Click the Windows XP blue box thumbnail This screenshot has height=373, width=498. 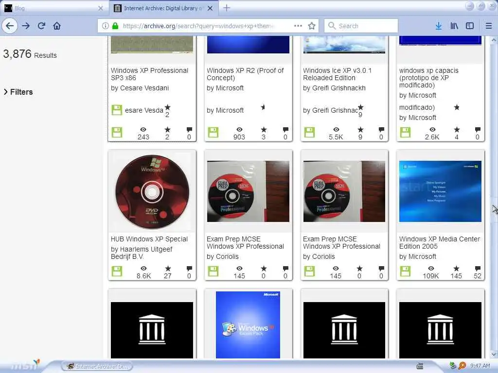248,325
